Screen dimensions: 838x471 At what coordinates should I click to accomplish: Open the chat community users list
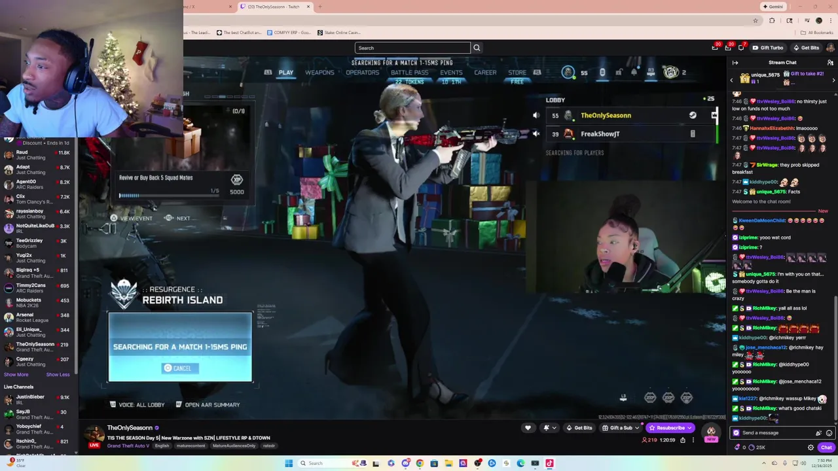[x=830, y=63]
